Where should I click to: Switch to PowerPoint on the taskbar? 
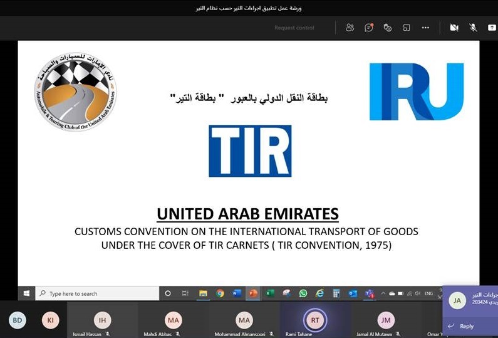(253, 293)
